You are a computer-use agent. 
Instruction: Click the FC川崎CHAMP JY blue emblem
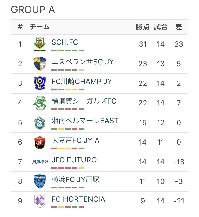click(x=40, y=83)
